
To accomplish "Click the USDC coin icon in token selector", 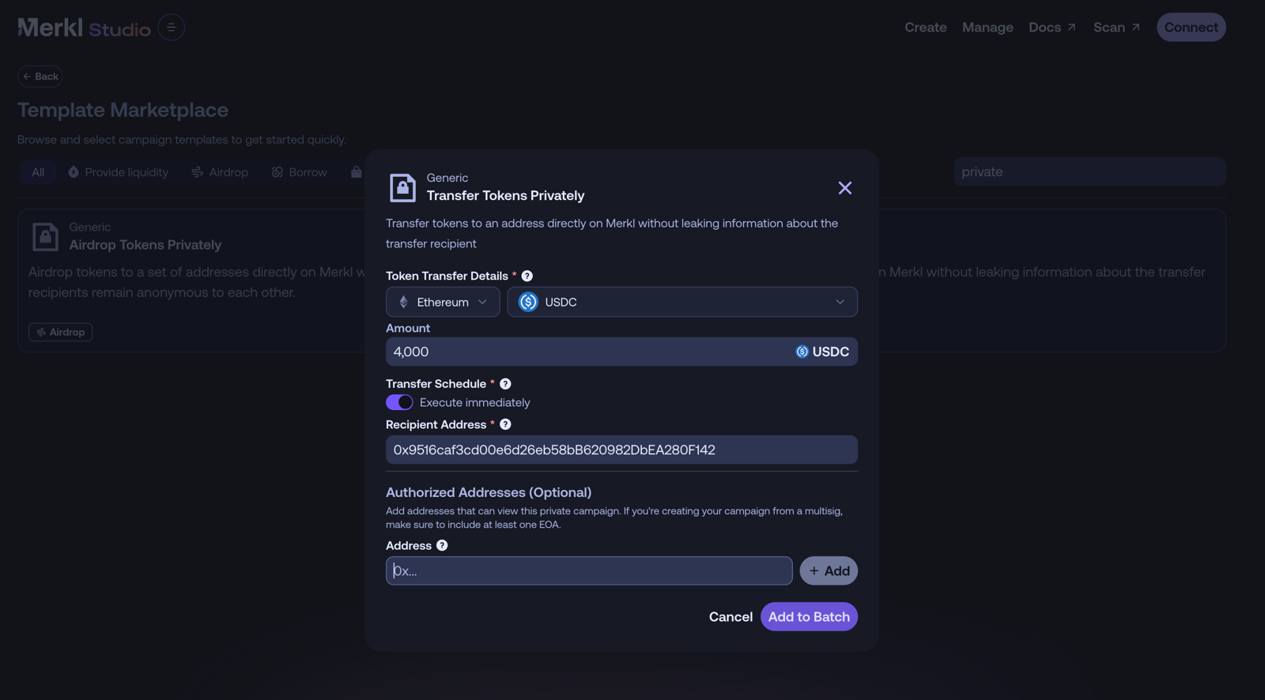I will coord(528,302).
